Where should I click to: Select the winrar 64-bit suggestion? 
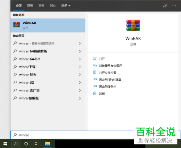point(48,59)
